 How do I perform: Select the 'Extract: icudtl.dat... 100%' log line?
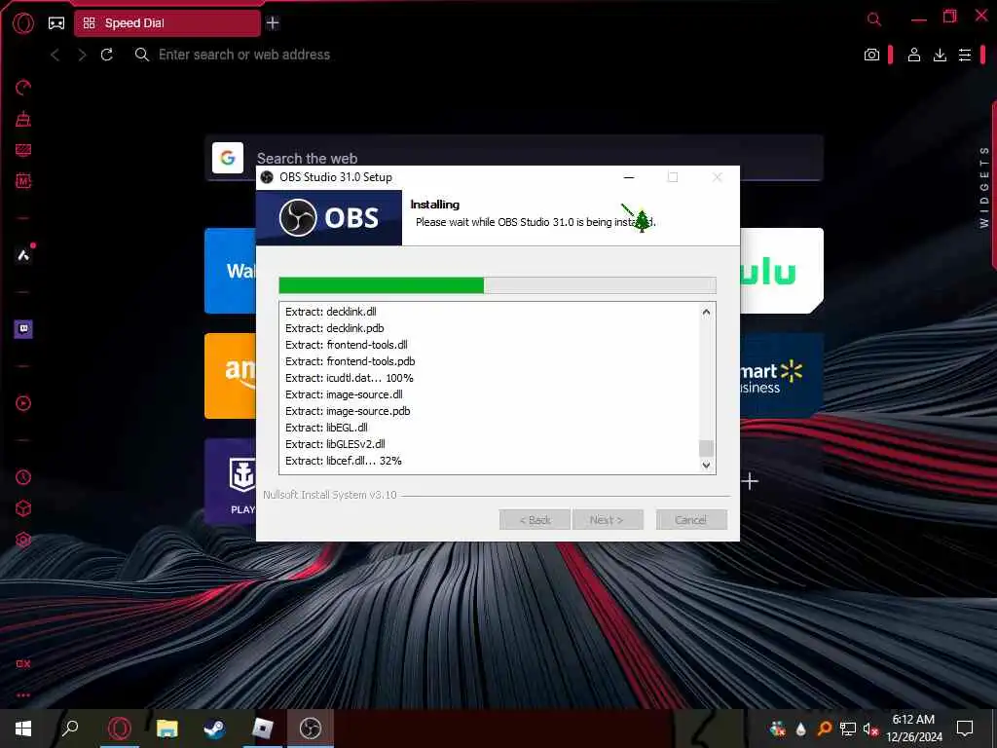coord(350,378)
